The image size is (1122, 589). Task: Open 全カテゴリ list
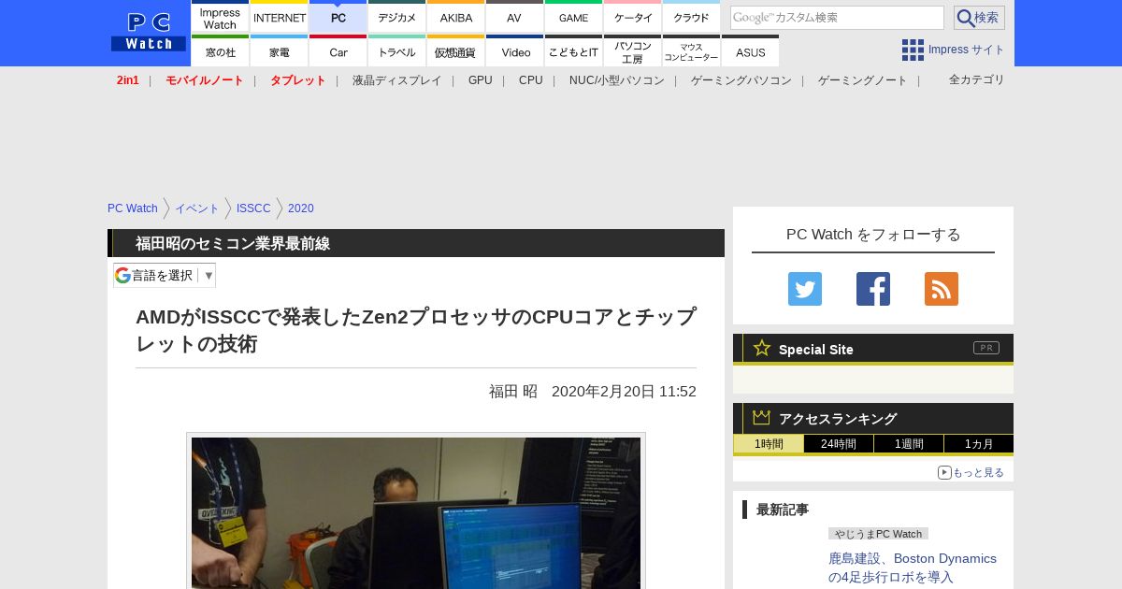coord(977,79)
